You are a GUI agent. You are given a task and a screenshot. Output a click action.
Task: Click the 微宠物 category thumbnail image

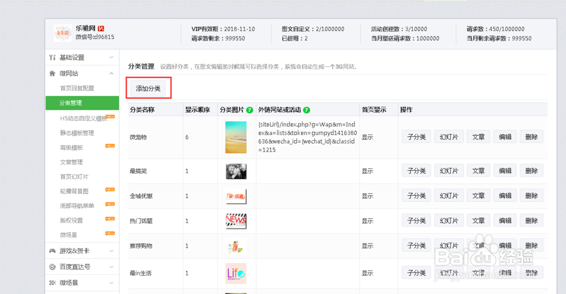click(x=235, y=137)
